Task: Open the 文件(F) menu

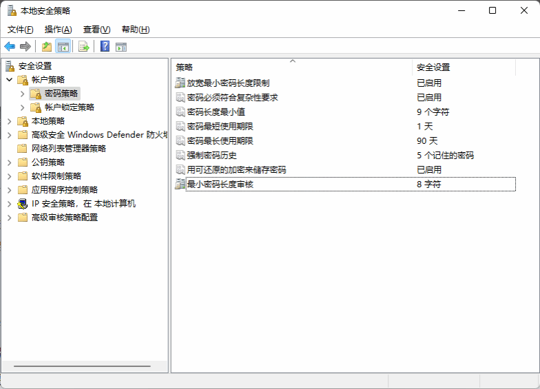Action: click(21, 30)
